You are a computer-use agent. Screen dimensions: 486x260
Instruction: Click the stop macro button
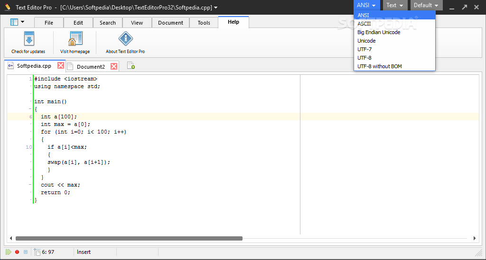26,252
